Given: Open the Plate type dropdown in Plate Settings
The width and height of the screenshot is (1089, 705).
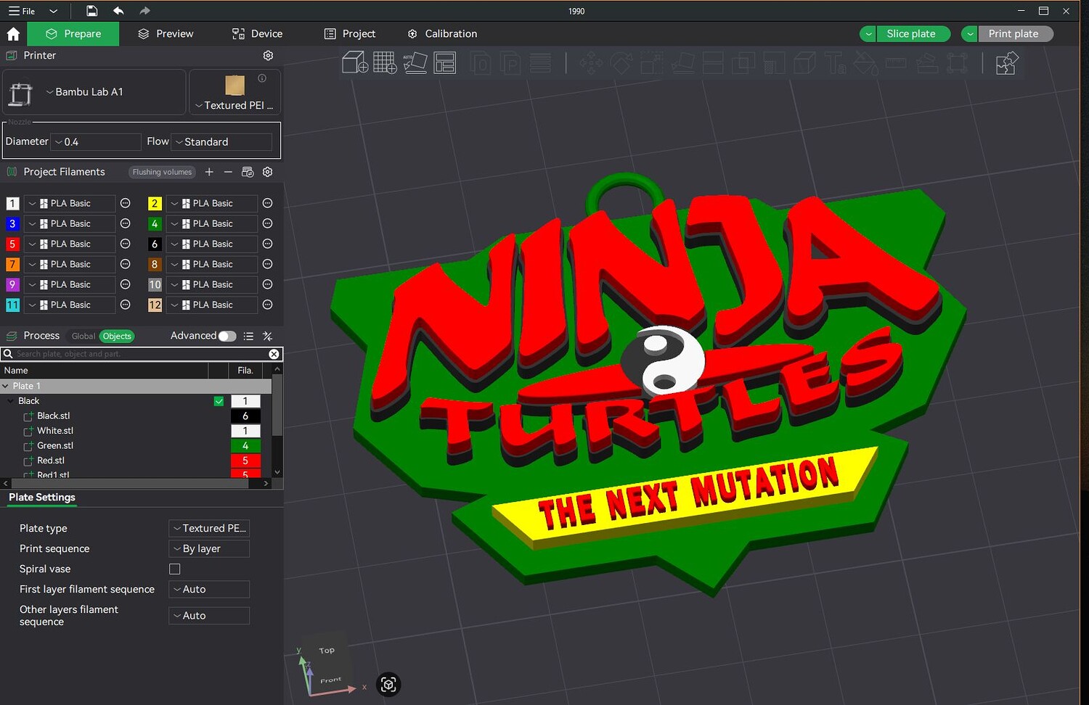Looking at the screenshot, I should (209, 529).
